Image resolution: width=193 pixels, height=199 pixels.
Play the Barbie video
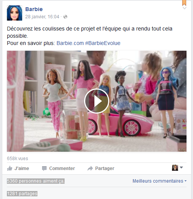97,101
